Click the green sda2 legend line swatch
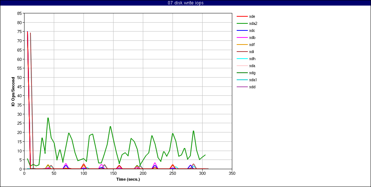 [242, 24]
